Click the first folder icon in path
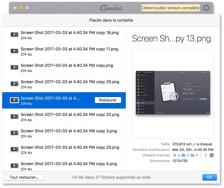 [x=184, y=155]
